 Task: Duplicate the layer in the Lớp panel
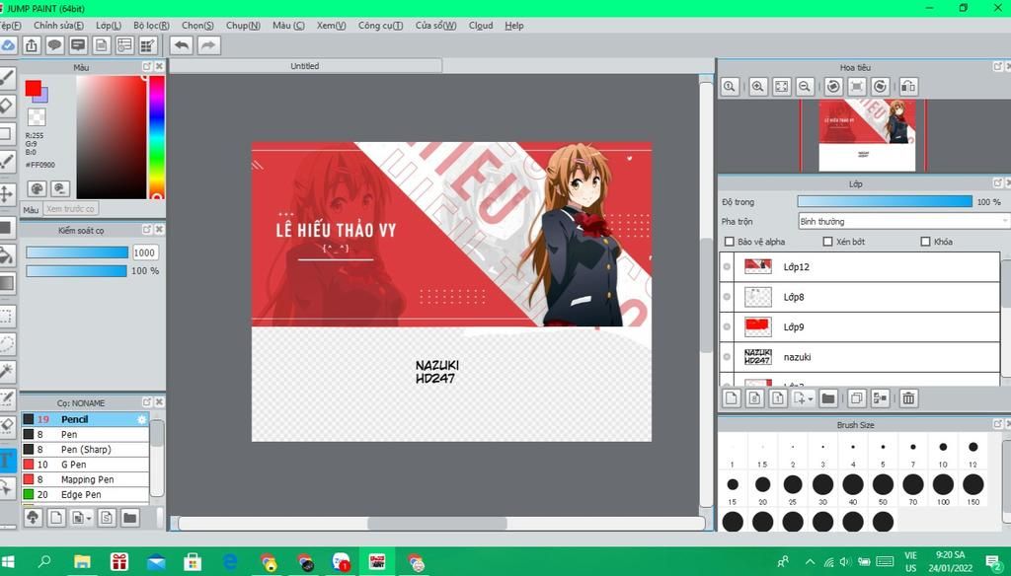point(856,398)
